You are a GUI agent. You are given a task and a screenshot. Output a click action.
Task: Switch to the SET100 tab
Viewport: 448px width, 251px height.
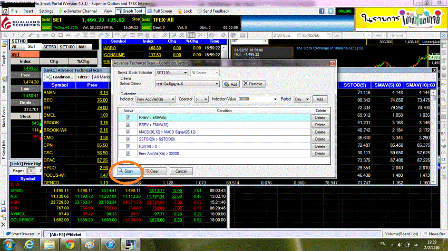click(67, 47)
